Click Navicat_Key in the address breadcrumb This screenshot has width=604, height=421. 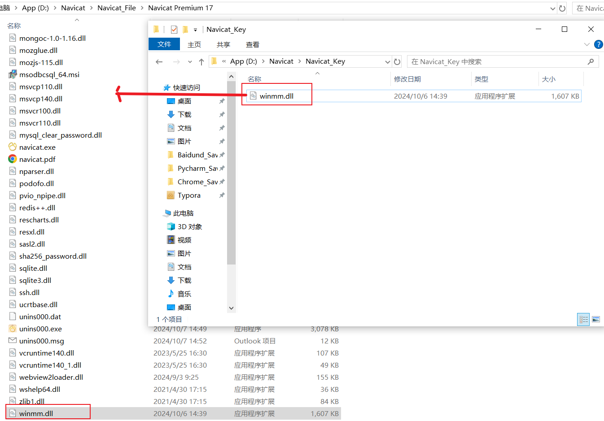coord(325,61)
